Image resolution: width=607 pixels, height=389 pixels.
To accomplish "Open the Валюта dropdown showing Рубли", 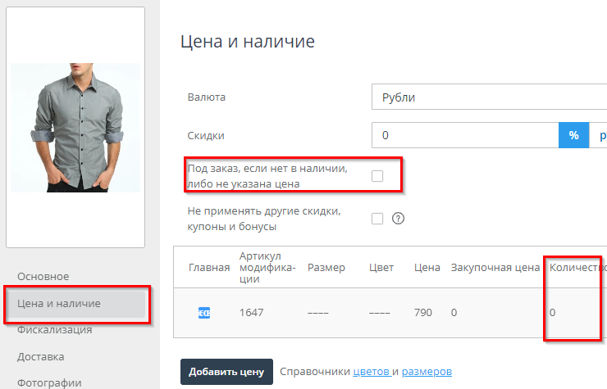I will click(488, 97).
